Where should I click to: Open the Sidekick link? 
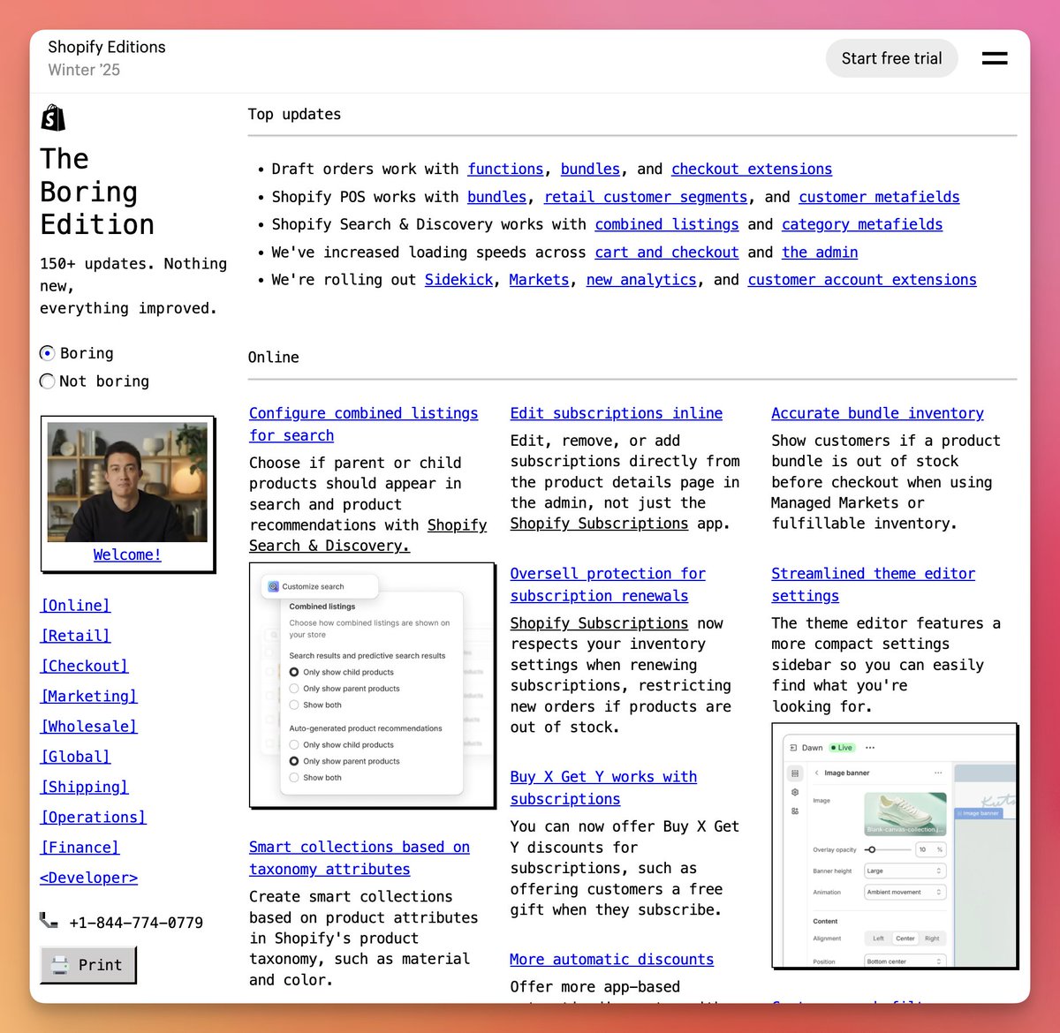pos(458,280)
